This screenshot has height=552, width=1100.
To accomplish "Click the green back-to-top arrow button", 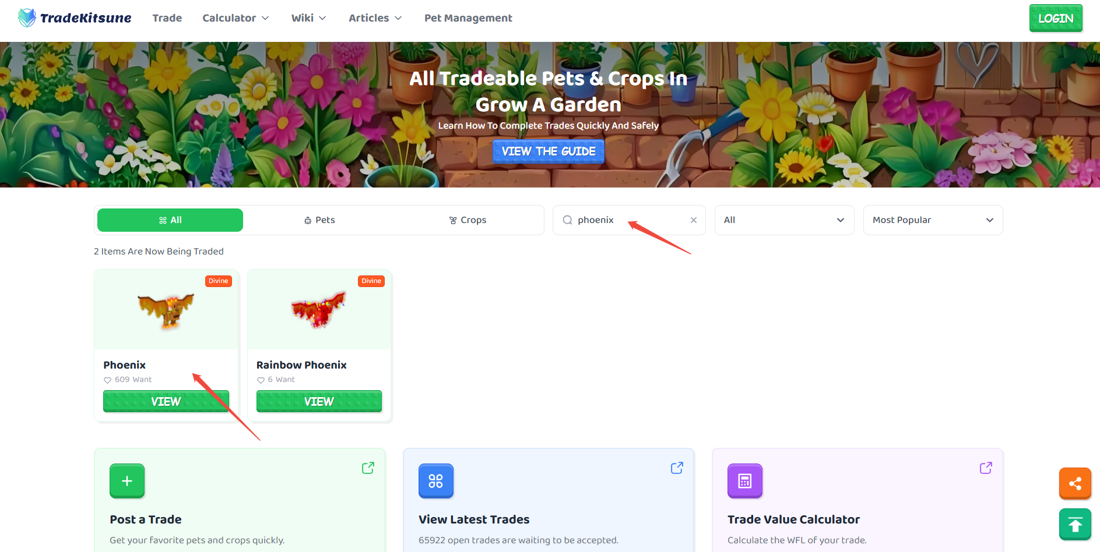I will (1075, 525).
